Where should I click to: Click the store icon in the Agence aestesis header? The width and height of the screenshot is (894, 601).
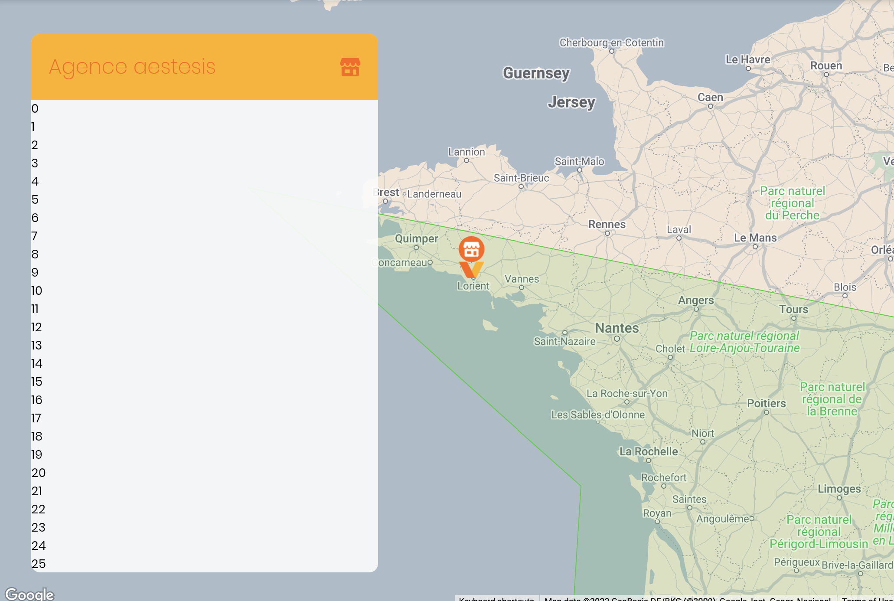[x=349, y=68]
